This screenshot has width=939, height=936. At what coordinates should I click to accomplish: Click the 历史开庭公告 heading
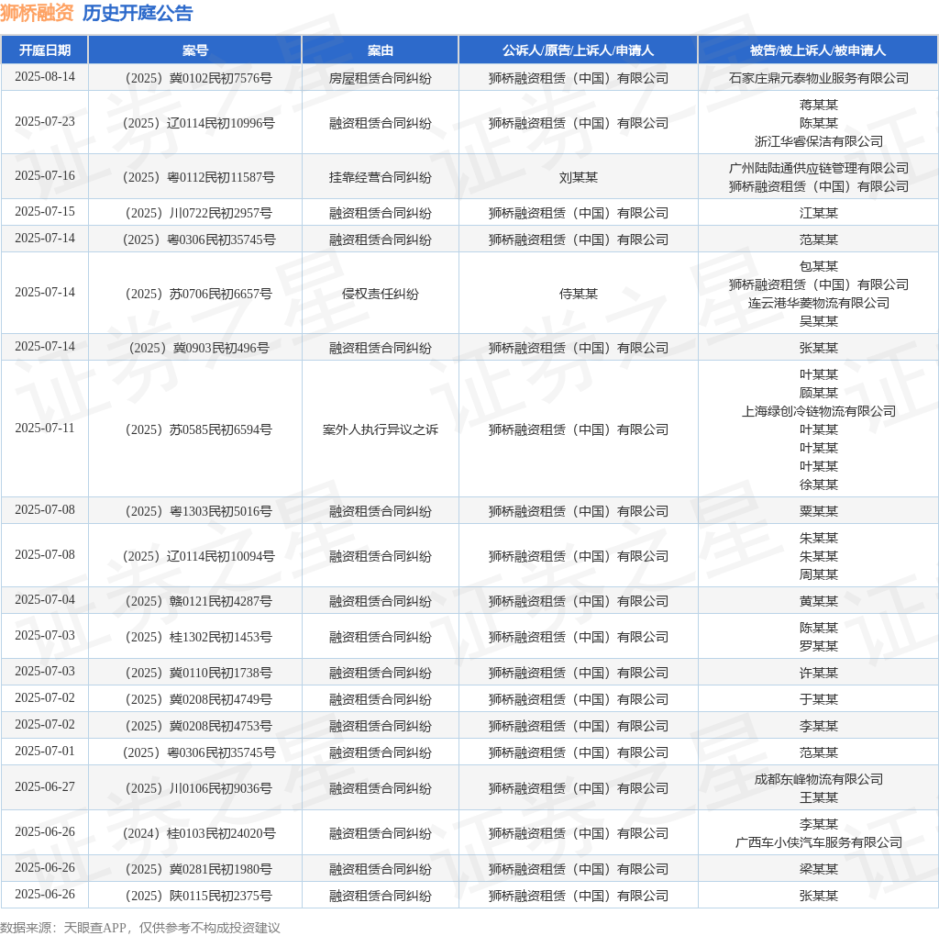[x=138, y=13]
